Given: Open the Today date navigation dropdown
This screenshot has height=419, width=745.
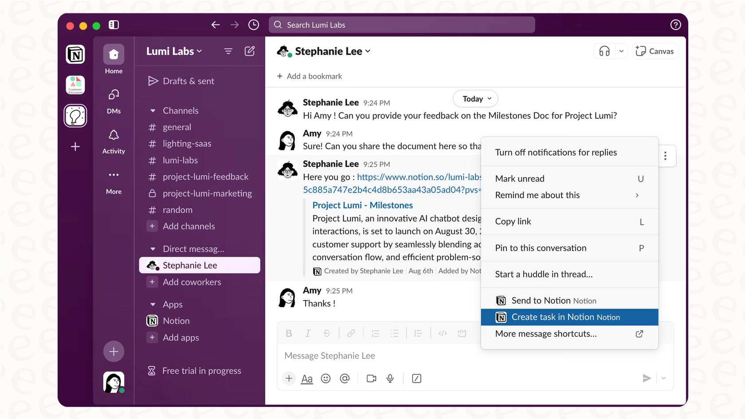Looking at the screenshot, I should tap(475, 98).
